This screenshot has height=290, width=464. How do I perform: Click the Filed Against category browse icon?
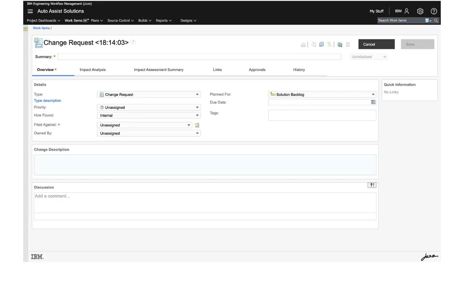[x=197, y=125]
